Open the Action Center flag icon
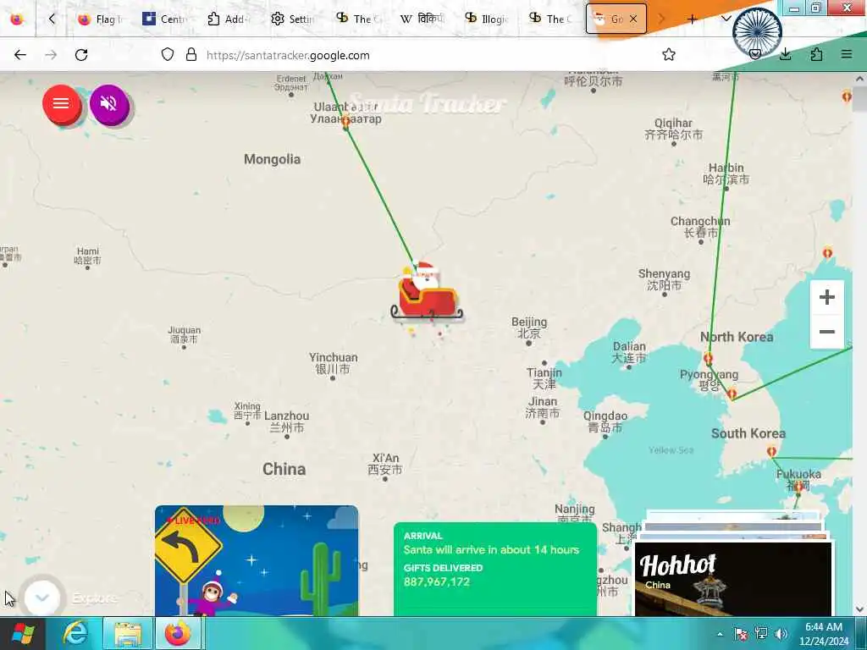The width and height of the screenshot is (867, 650). pyautogui.click(x=740, y=634)
